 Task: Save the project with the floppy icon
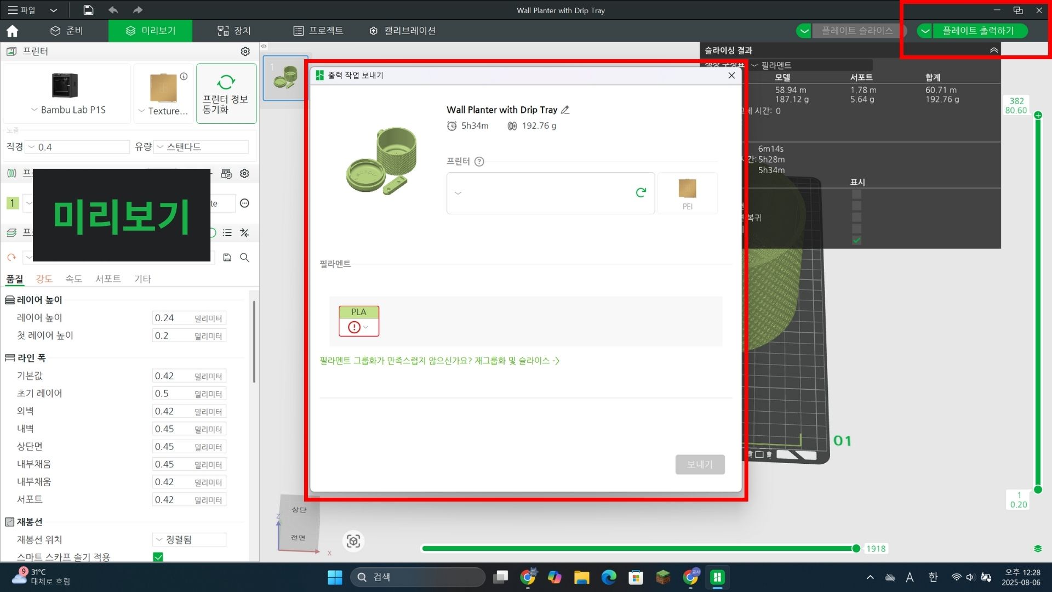(88, 10)
